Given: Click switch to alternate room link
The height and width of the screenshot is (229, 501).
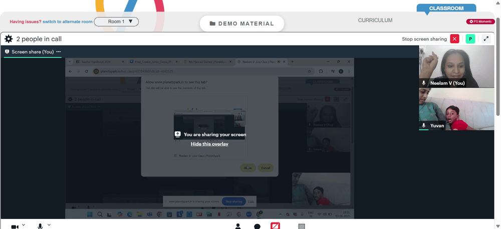Looking at the screenshot, I should coord(68,22).
